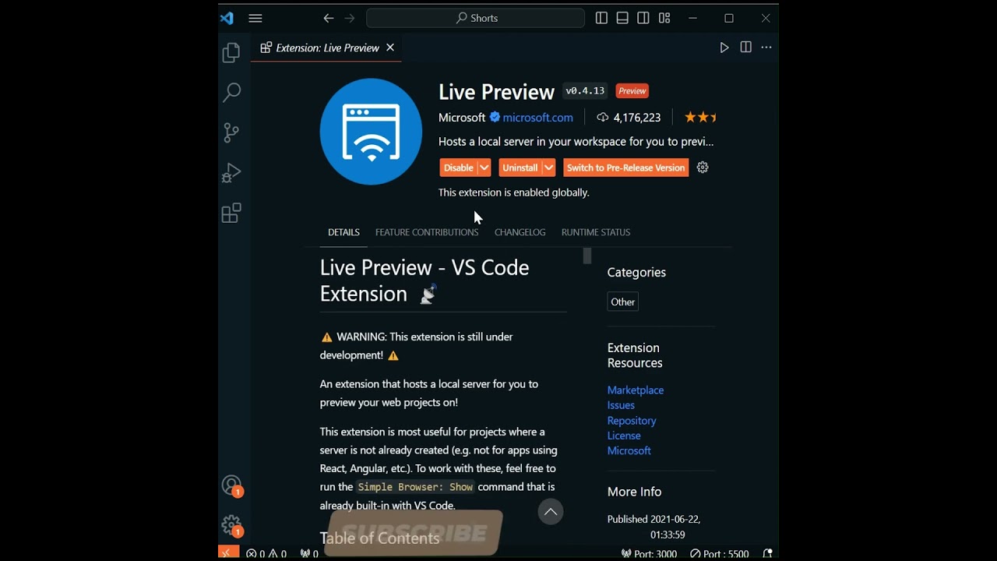Switch to the Runtime Status tab

pos(596,232)
